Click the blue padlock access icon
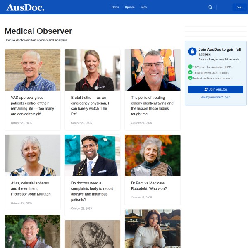 pos(192,51)
